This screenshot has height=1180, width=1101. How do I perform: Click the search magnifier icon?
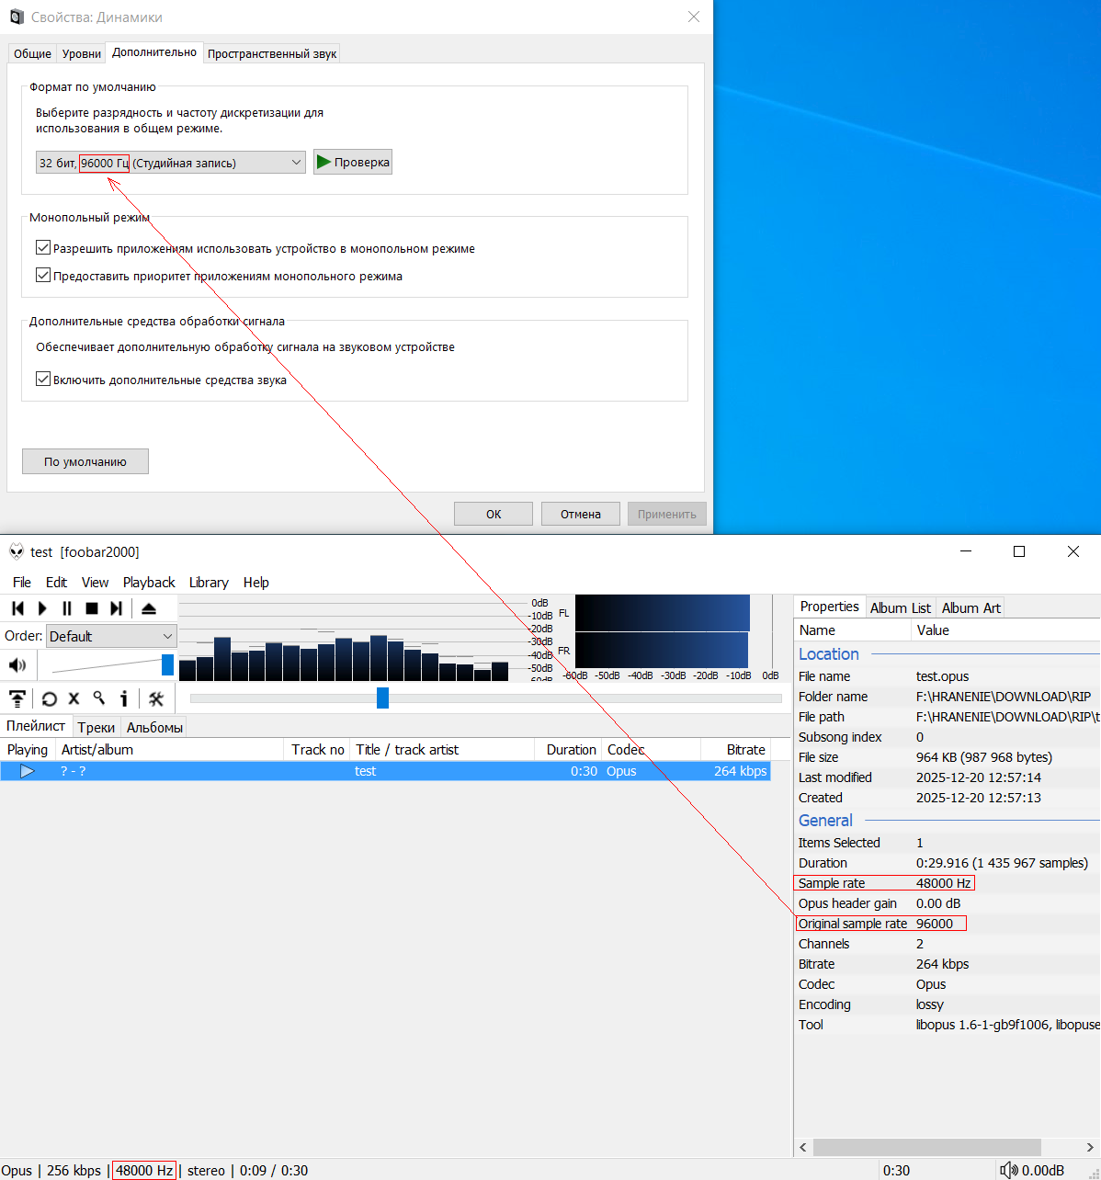[x=99, y=698]
